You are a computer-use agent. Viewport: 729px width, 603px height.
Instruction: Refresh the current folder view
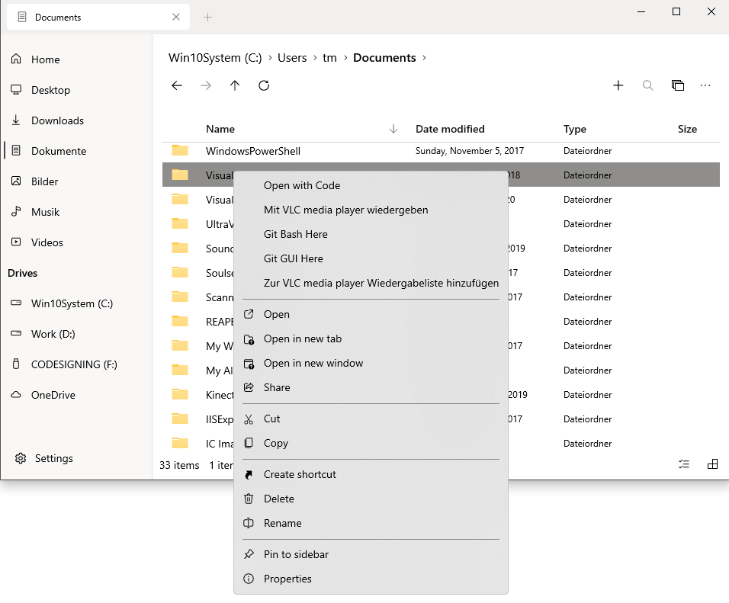(x=264, y=85)
